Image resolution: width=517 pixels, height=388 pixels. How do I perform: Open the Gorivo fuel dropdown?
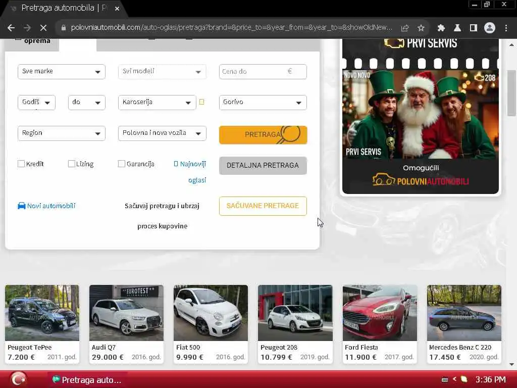[x=263, y=102]
